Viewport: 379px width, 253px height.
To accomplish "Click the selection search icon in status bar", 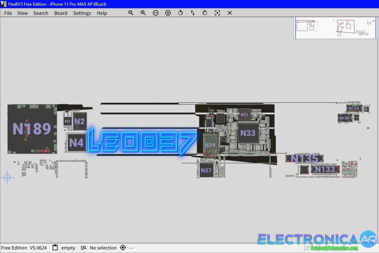I will pos(84,248).
